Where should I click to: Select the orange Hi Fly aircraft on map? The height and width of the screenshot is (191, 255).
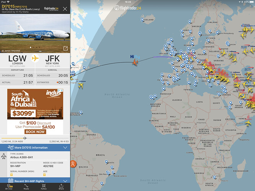(x=135, y=62)
